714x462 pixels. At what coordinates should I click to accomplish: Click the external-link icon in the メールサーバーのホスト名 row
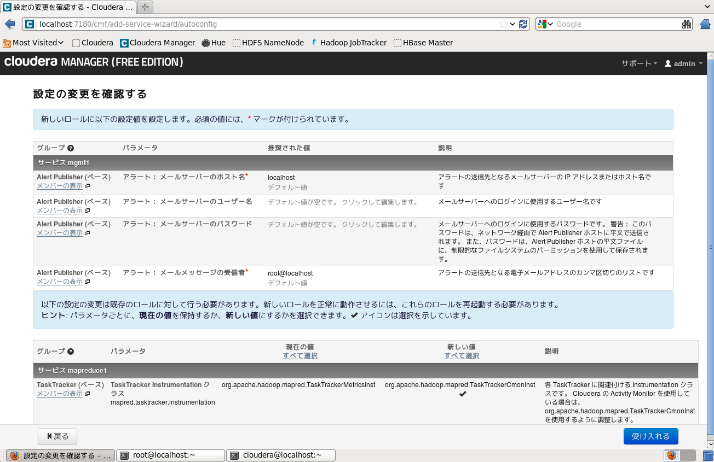pos(87,186)
